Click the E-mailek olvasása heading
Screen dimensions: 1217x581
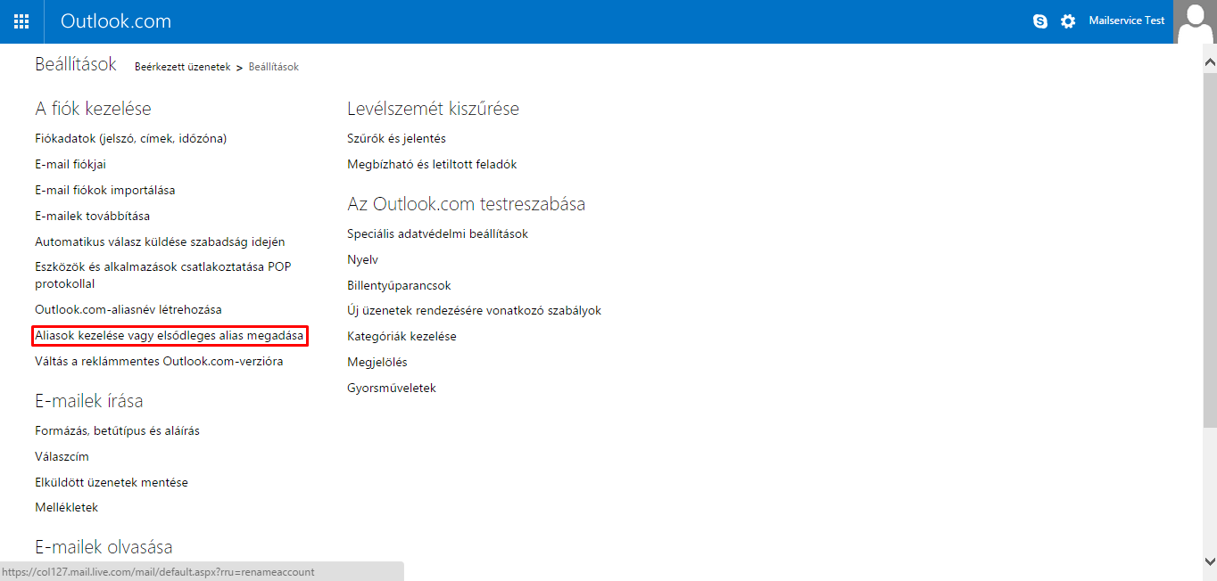[103, 546]
